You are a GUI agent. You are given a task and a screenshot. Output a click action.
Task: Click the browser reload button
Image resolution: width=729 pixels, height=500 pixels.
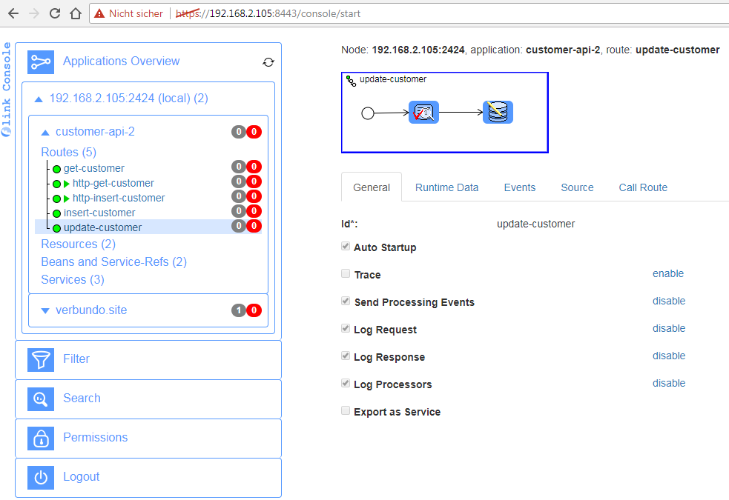(55, 13)
